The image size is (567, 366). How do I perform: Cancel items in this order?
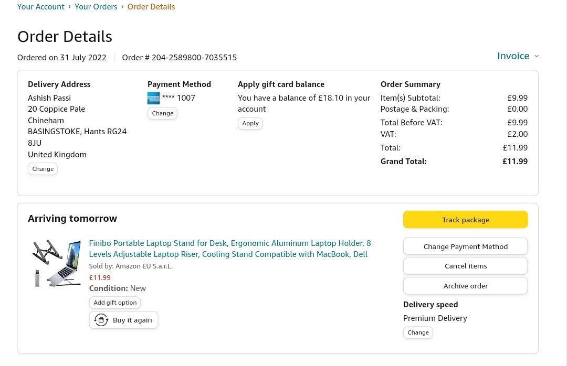point(465,266)
